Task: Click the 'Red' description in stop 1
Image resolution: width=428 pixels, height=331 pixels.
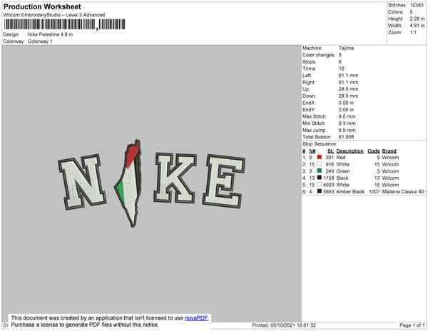Action: [x=341, y=158]
